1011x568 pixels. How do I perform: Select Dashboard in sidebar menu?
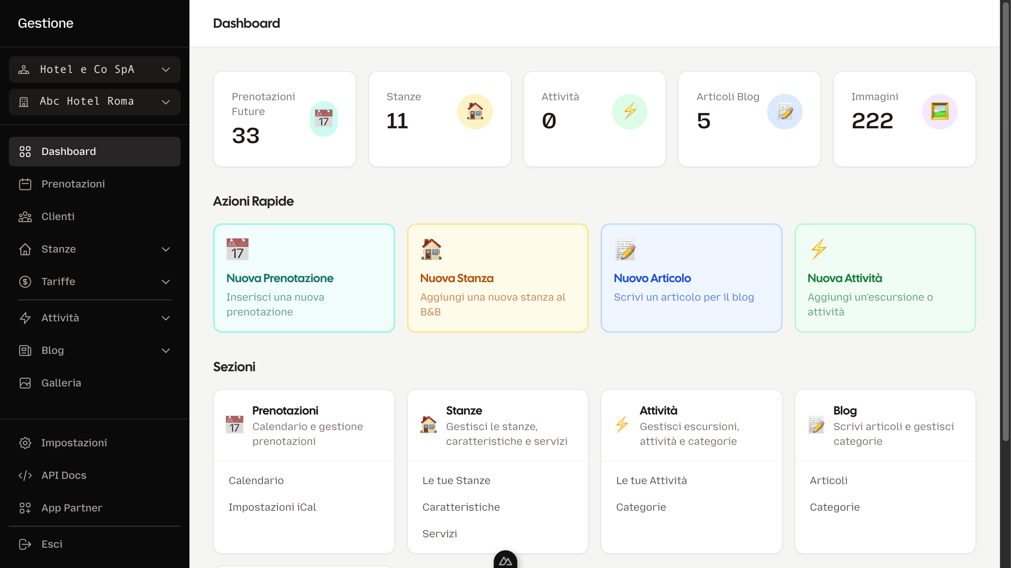click(x=95, y=151)
